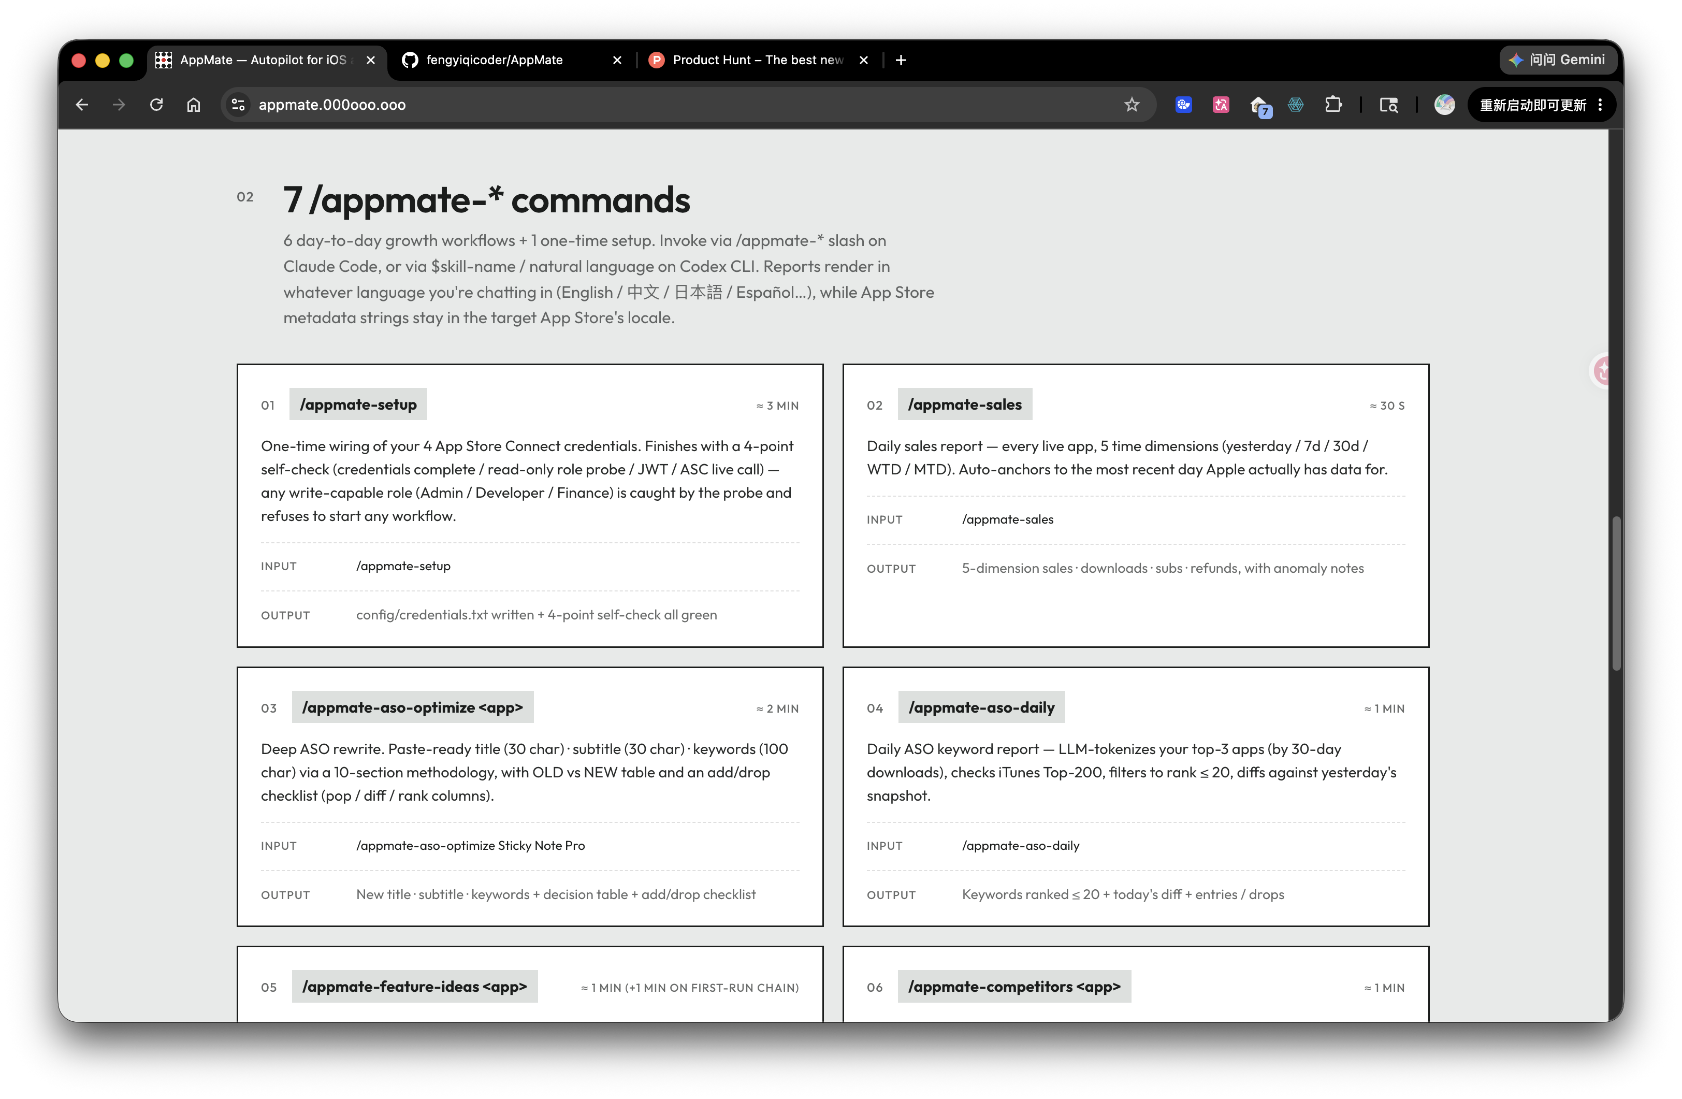This screenshot has height=1099, width=1682.
Task: Switch to the fengyiqicoder/AppMate tab
Action: [512, 60]
